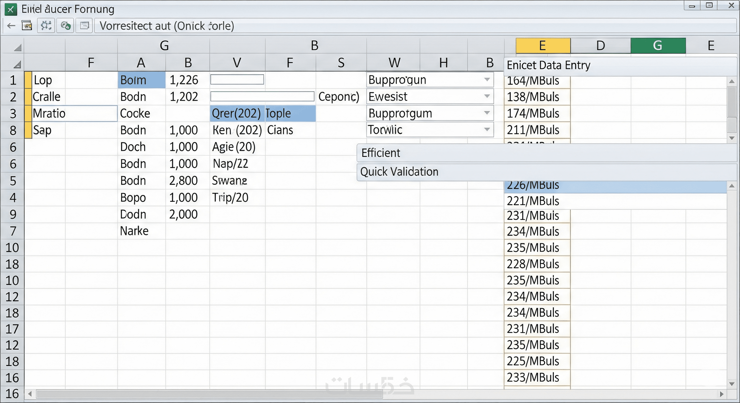Click the Enicet Data Entry panel header

coord(548,65)
